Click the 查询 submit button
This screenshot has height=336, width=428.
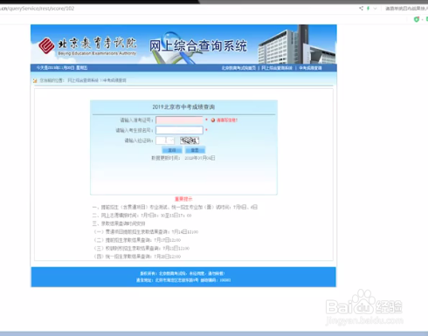point(172,150)
